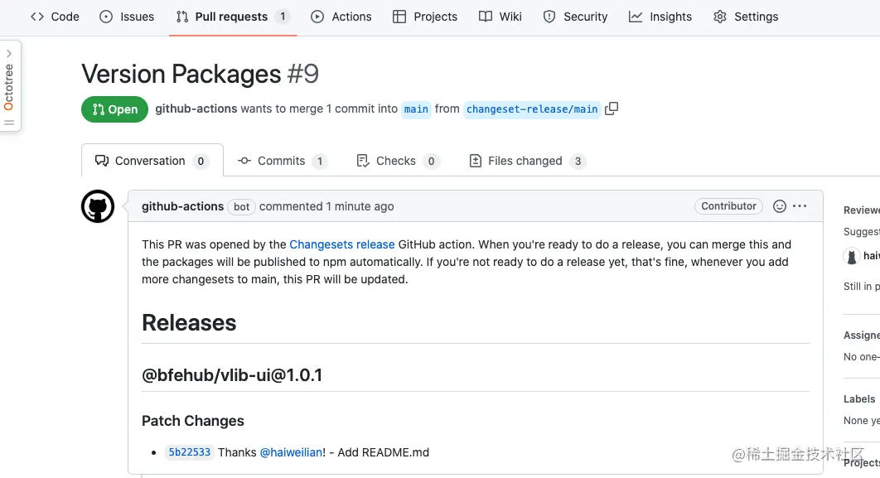Image resolution: width=880 pixels, height=478 pixels.
Task: Click the green Open status badge
Action: coord(114,109)
